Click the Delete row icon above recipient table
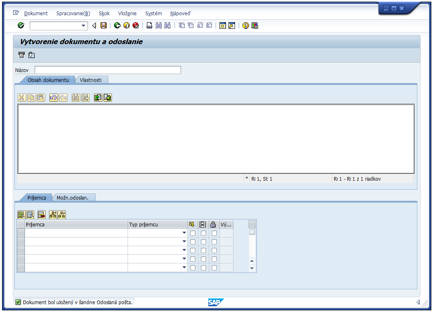The width and height of the screenshot is (433, 312). pos(41,214)
